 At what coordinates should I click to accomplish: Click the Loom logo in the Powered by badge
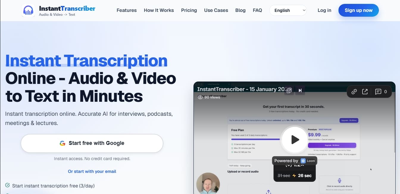(x=303, y=161)
